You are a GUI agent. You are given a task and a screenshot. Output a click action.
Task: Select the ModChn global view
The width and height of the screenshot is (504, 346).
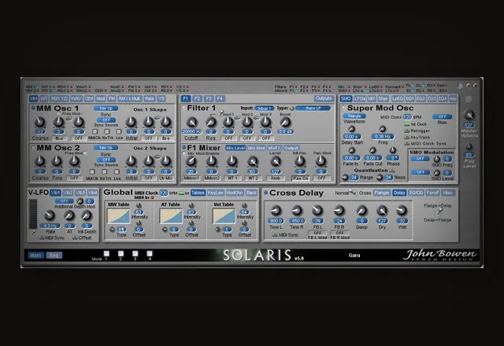235,193
